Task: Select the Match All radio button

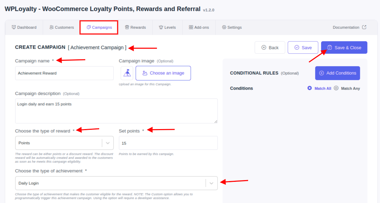Action: (309, 88)
